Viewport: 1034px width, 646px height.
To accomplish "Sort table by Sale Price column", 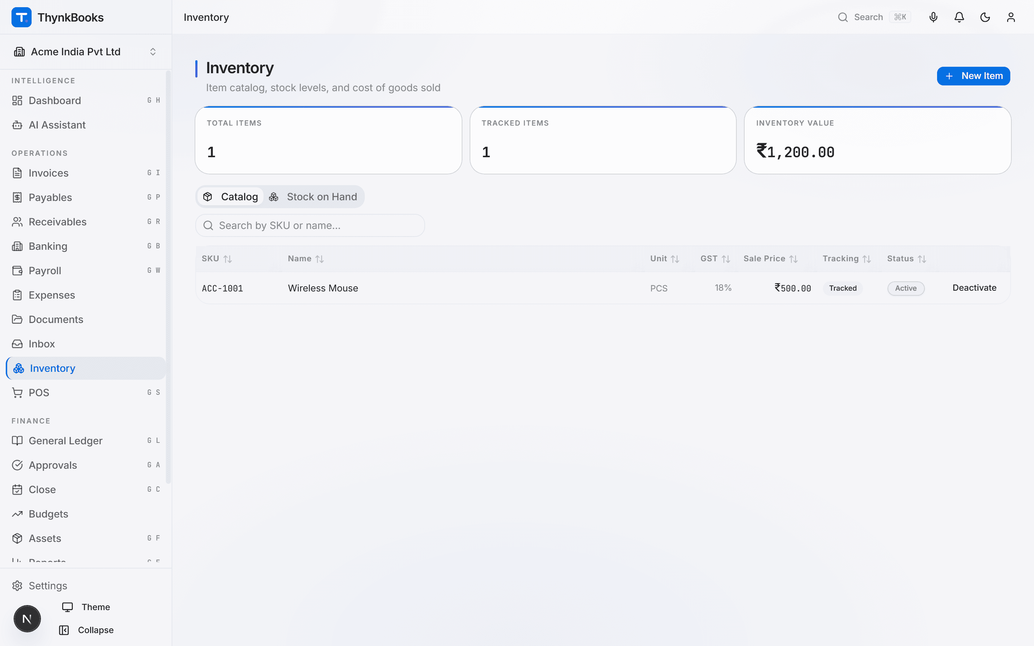I will [x=770, y=258].
